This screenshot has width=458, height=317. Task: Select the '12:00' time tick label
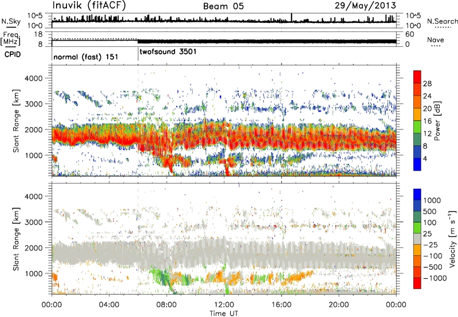(224, 305)
